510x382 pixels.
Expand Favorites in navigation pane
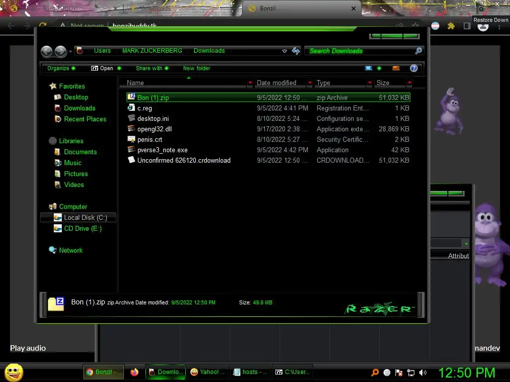72,86
